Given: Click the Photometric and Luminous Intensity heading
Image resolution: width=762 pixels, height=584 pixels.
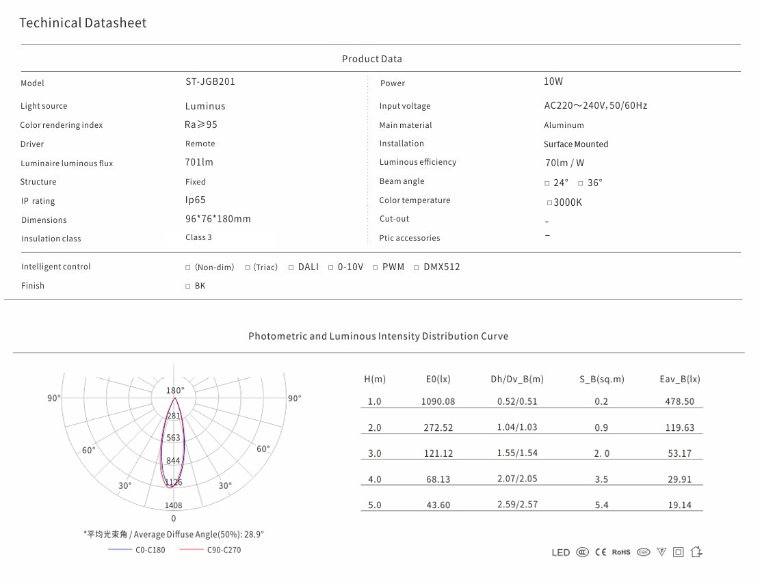Looking at the screenshot, I should point(378,336).
